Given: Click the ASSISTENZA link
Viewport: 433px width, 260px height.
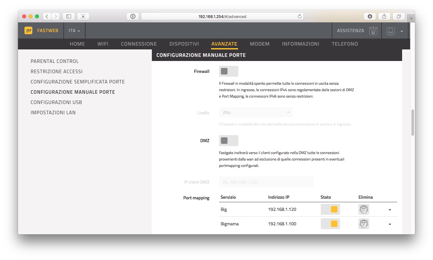Looking at the screenshot, I should point(351,31).
